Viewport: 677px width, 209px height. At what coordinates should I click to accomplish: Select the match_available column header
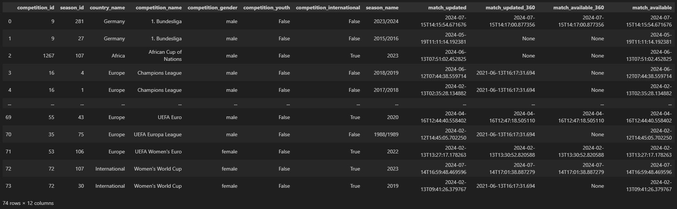pyautogui.click(x=652, y=7)
